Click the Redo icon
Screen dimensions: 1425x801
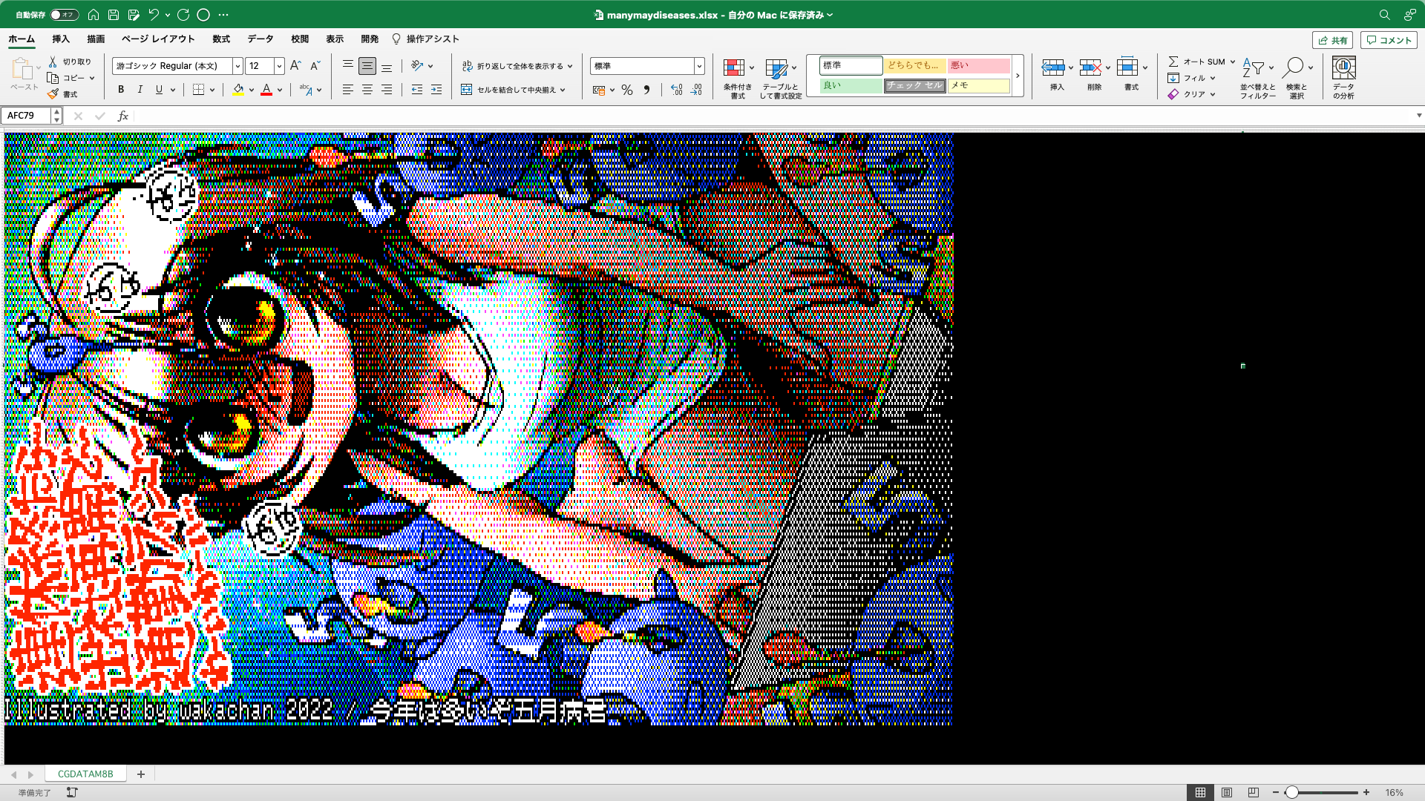click(x=183, y=15)
